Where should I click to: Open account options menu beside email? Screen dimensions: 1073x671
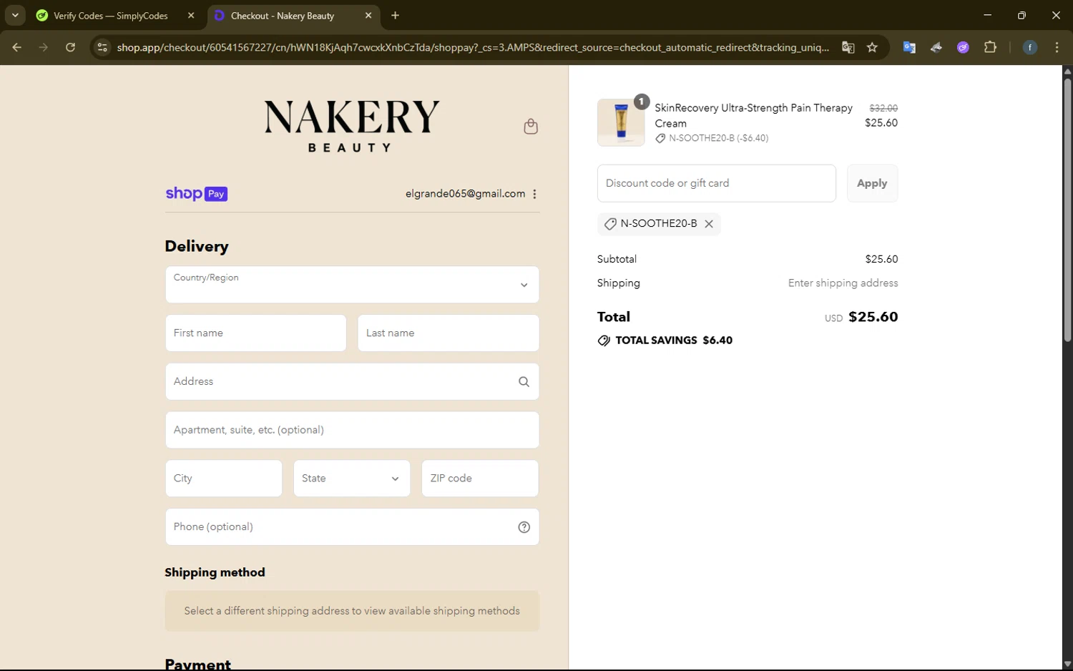click(534, 194)
